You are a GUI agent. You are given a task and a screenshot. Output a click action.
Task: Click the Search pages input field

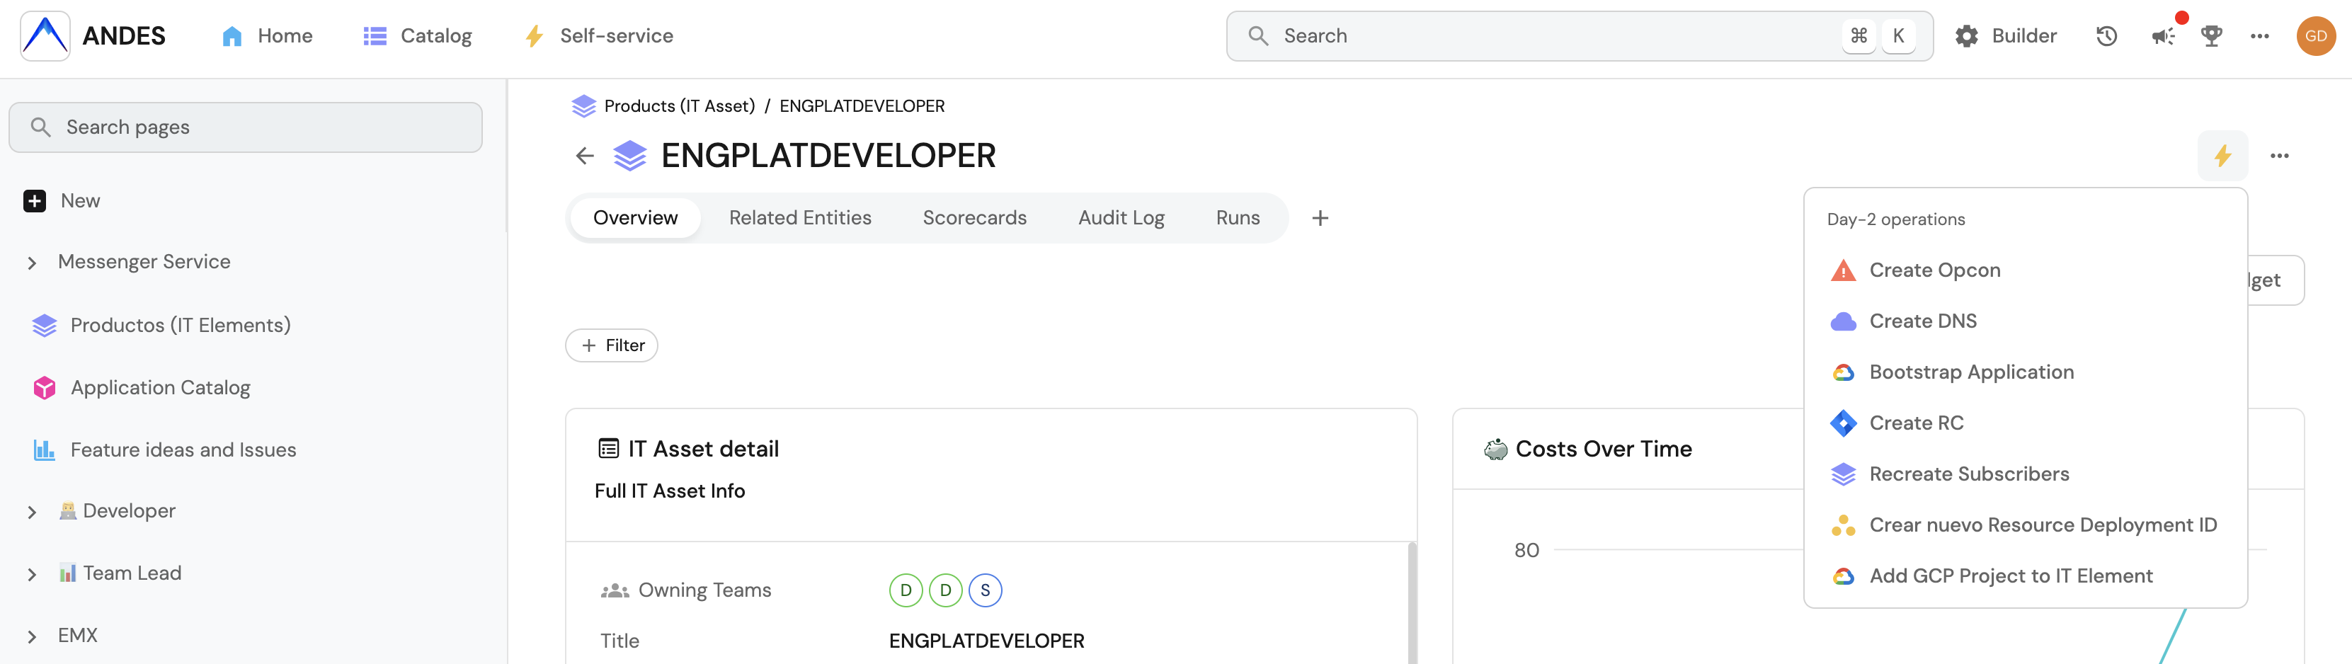[x=245, y=127]
